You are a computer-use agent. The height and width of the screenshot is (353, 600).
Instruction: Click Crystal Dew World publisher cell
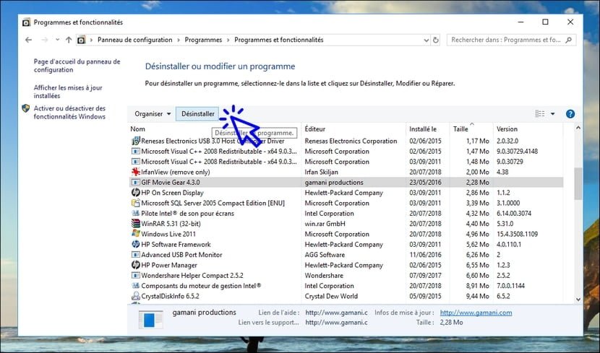coord(331,296)
